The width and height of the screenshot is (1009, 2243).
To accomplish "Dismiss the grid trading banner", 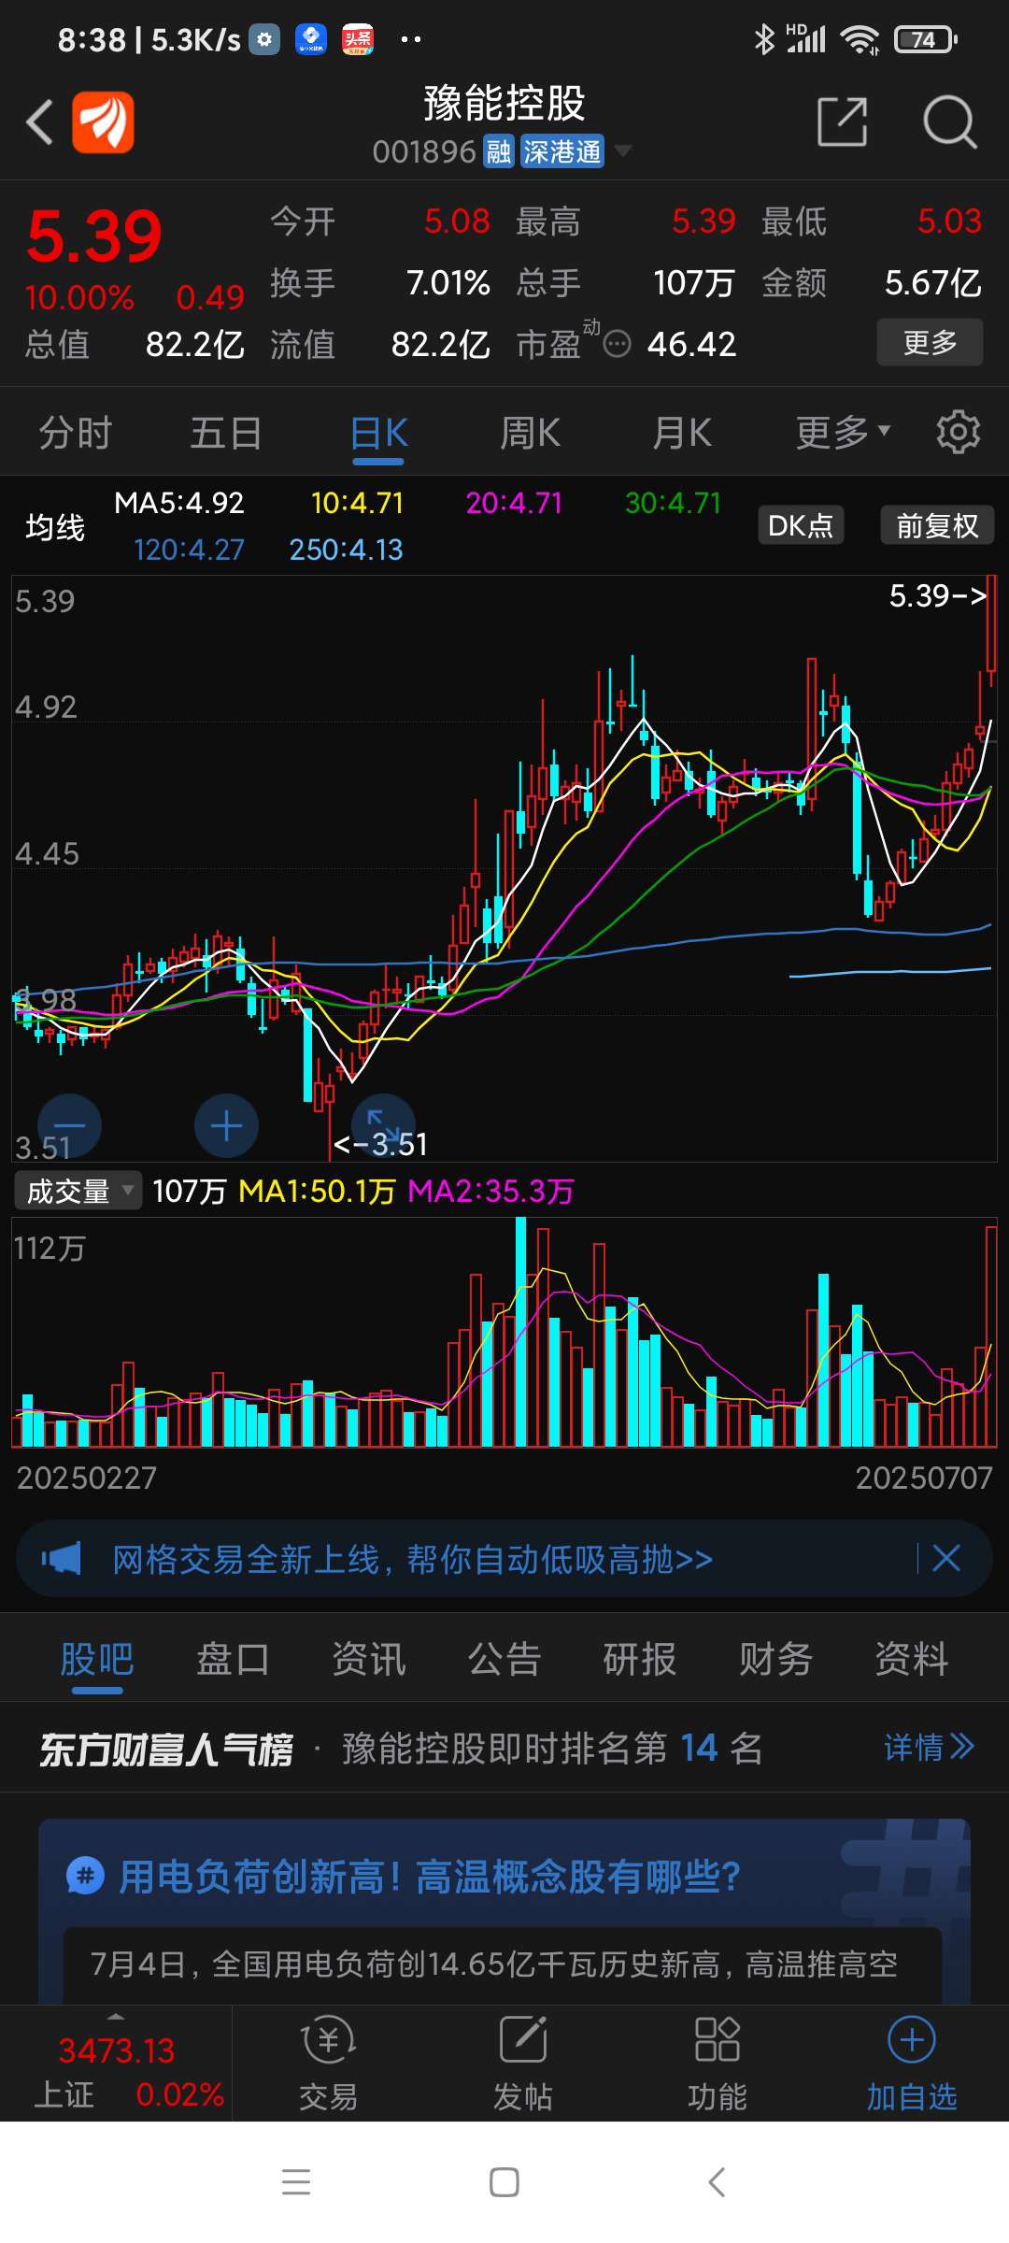I will pos(946,1558).
